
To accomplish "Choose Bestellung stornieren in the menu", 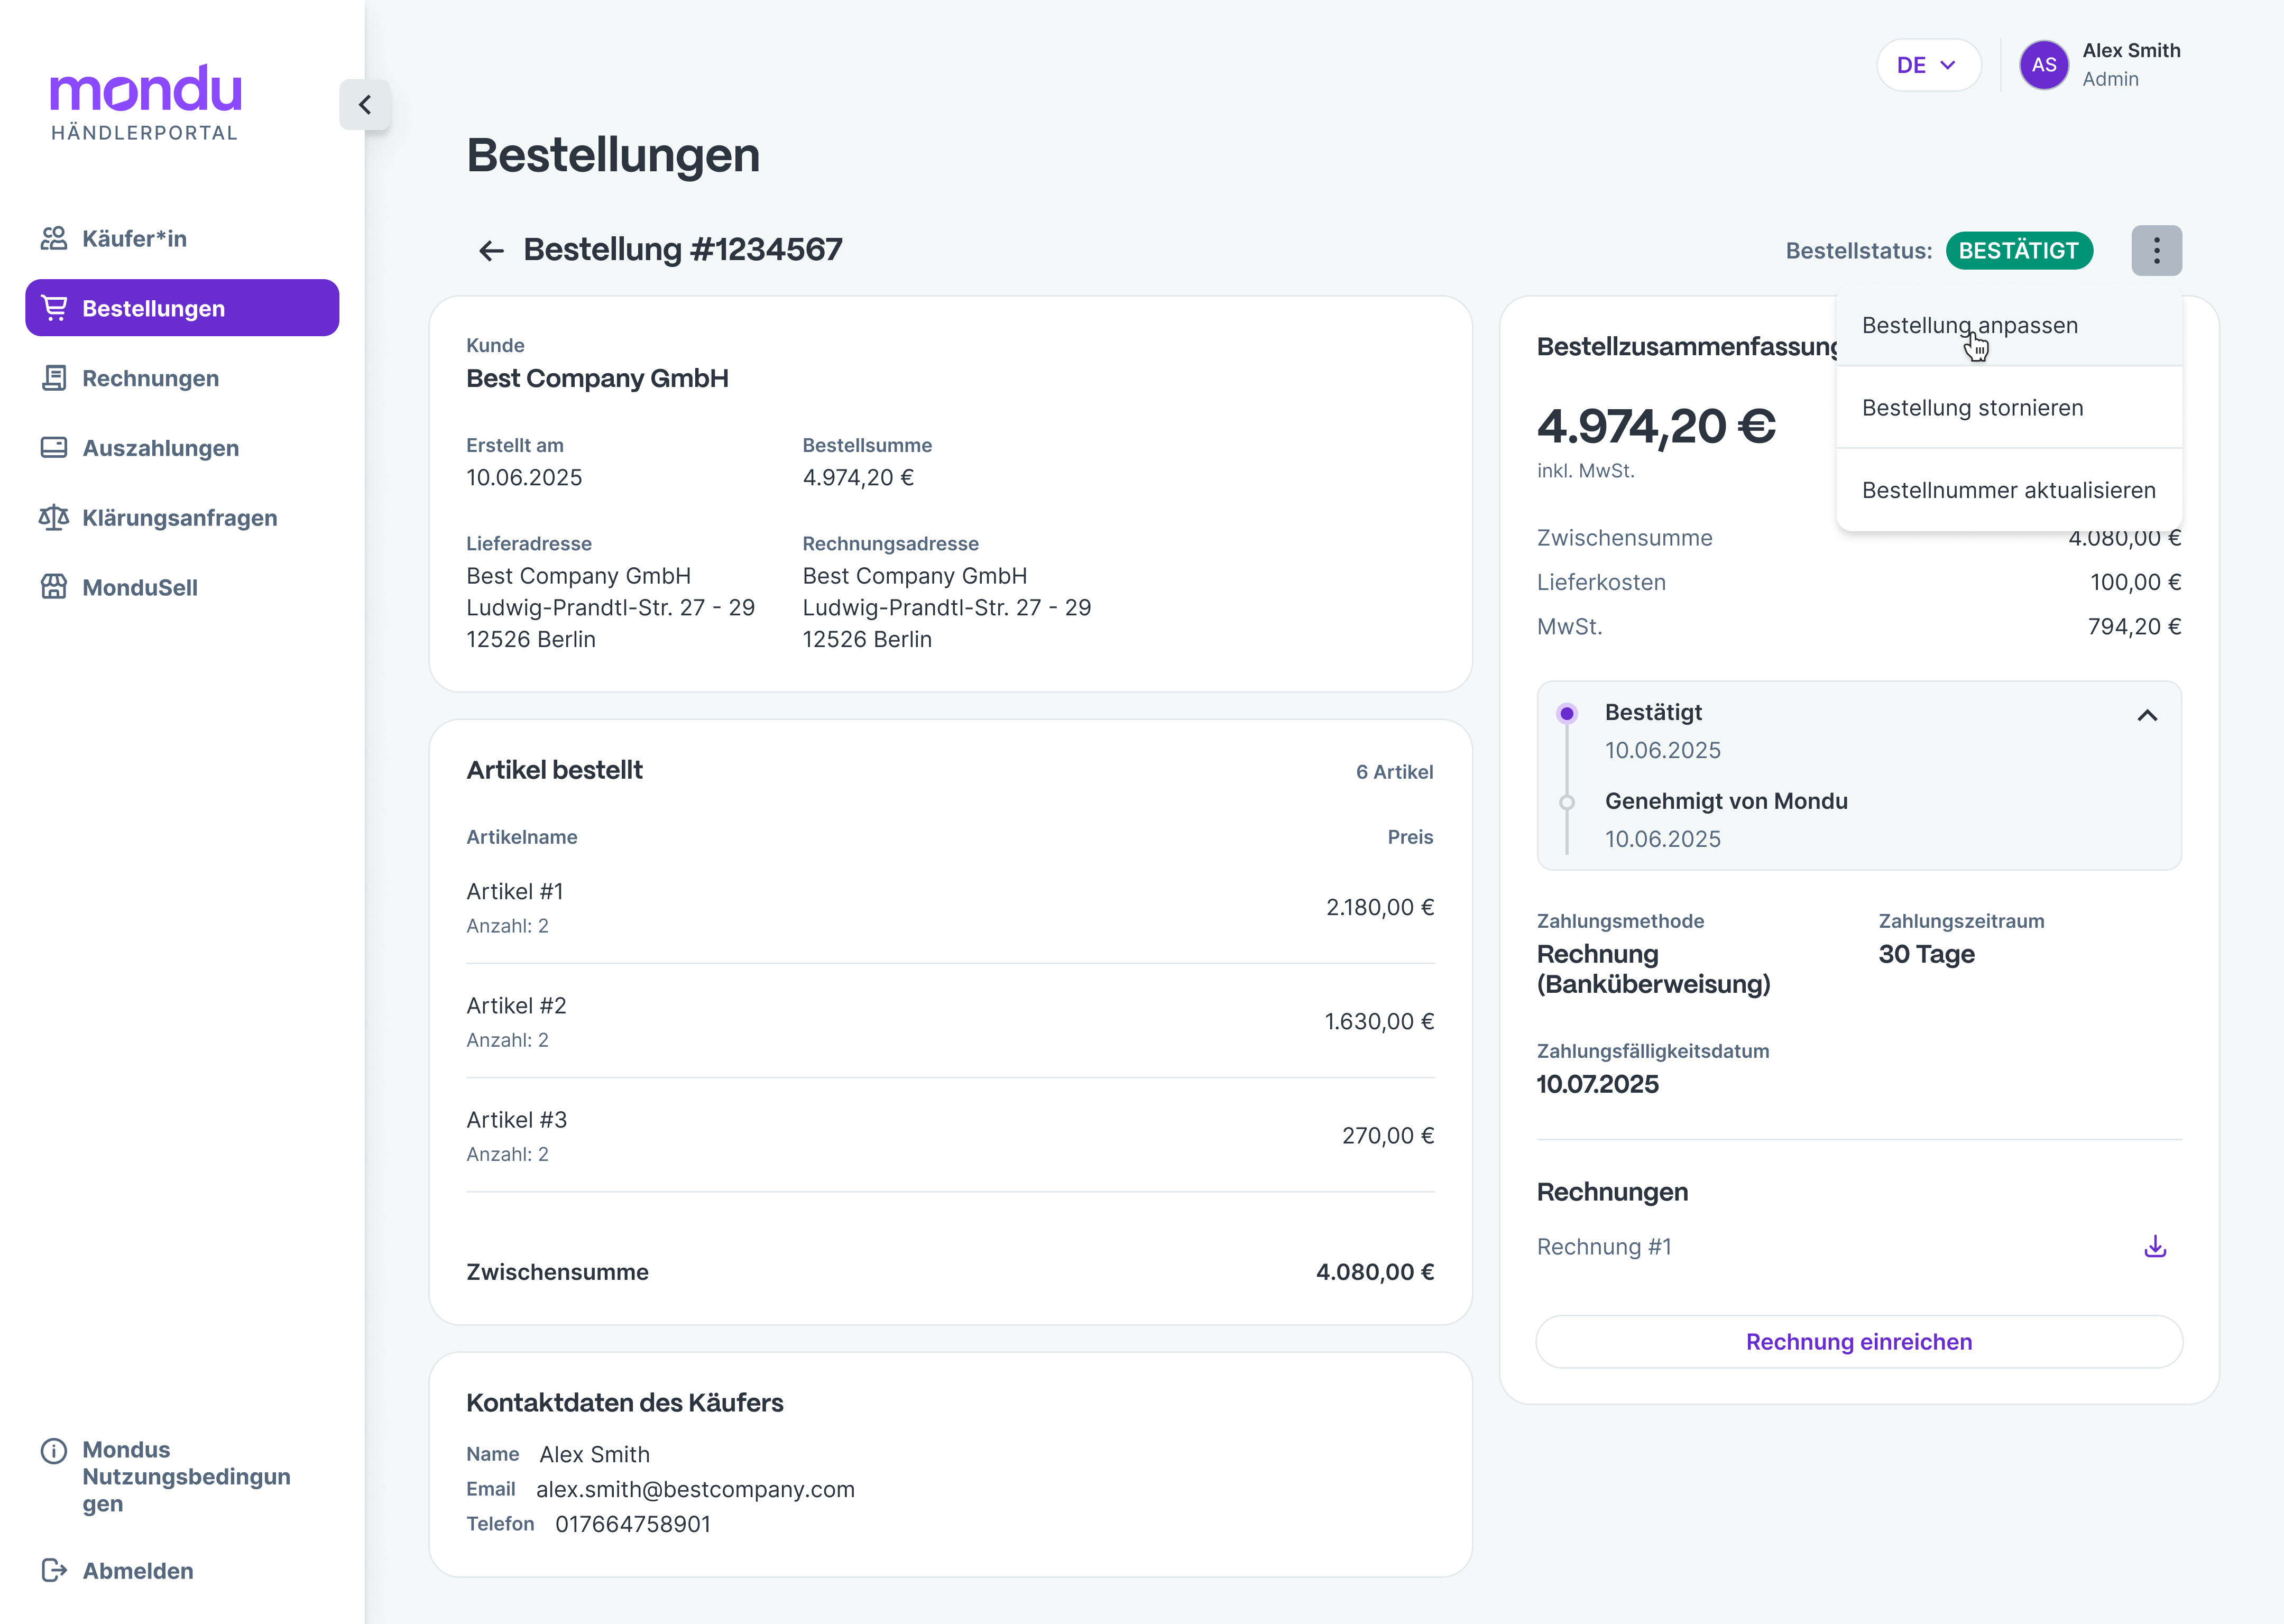I will tap(1972, 408).
